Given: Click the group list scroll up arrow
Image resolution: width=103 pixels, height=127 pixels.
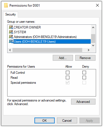Looking at the screenshot, I should click(93, 27).
